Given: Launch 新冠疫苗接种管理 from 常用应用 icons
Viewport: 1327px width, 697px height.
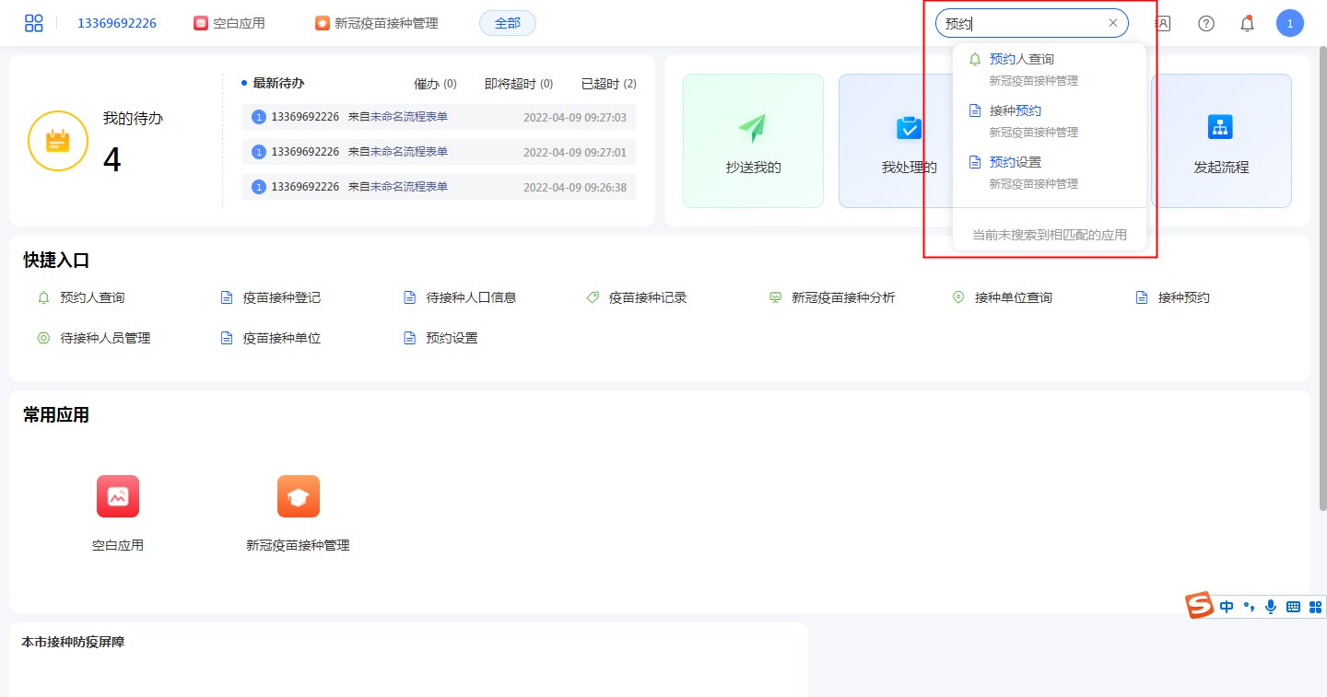Looking at the screenshot, I should (298, 496).
